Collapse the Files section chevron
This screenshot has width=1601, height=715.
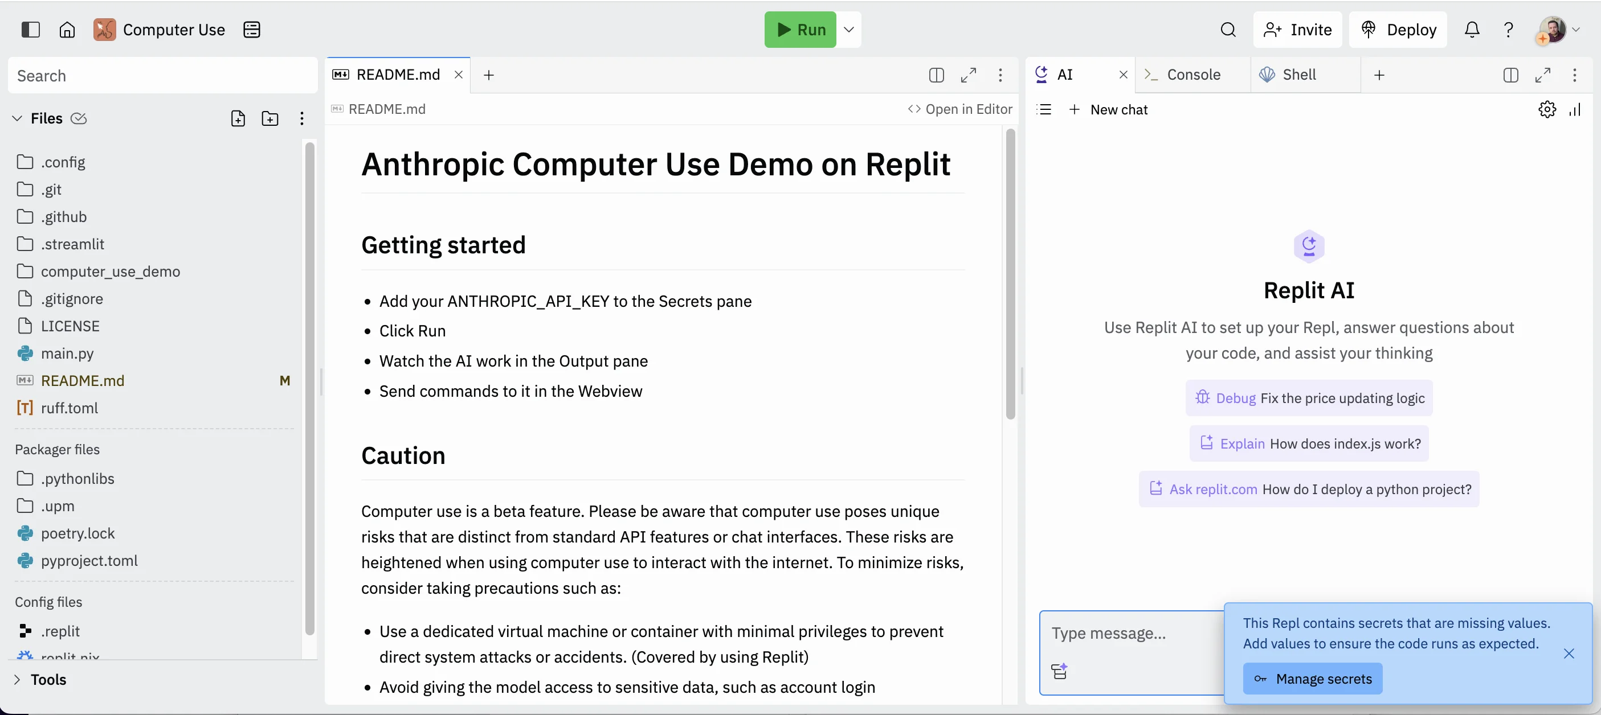[18, 118]
